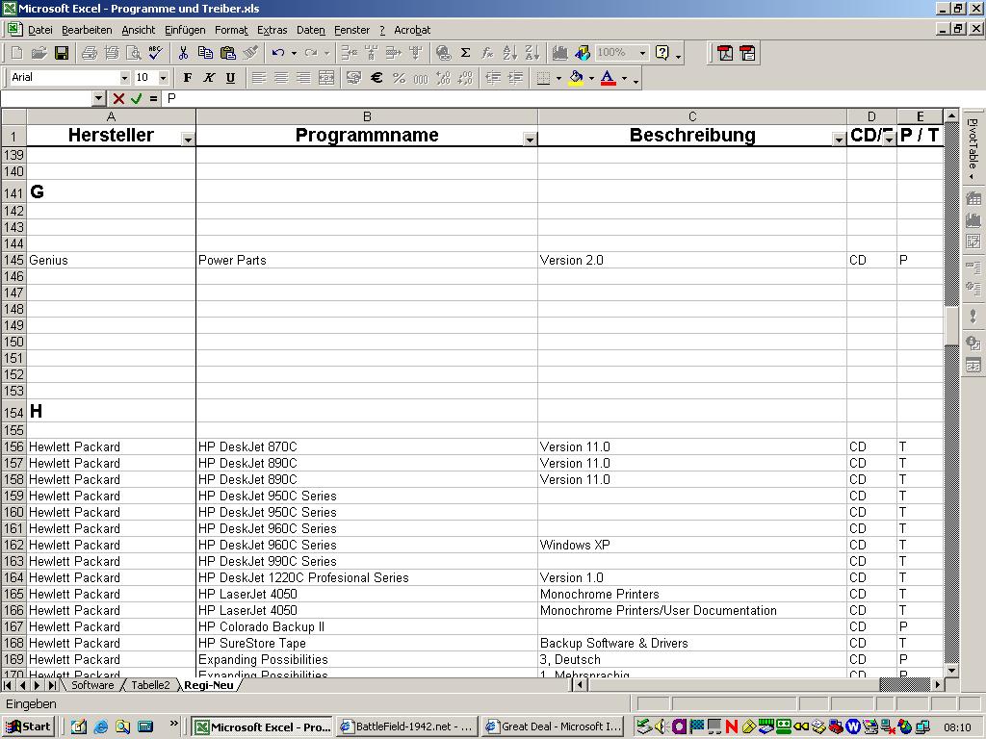The image size is (986, 739).
Task: Switch to the Software sheet tab
Action: click(92, 685)
